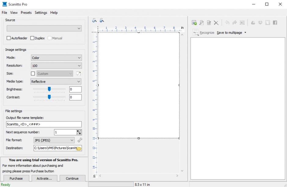Open the Mode dropdown set to Color
Screen dimensions: 287x187
[56, 58]
